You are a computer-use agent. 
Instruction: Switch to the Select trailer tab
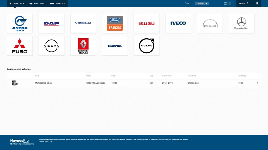point(37,3)
